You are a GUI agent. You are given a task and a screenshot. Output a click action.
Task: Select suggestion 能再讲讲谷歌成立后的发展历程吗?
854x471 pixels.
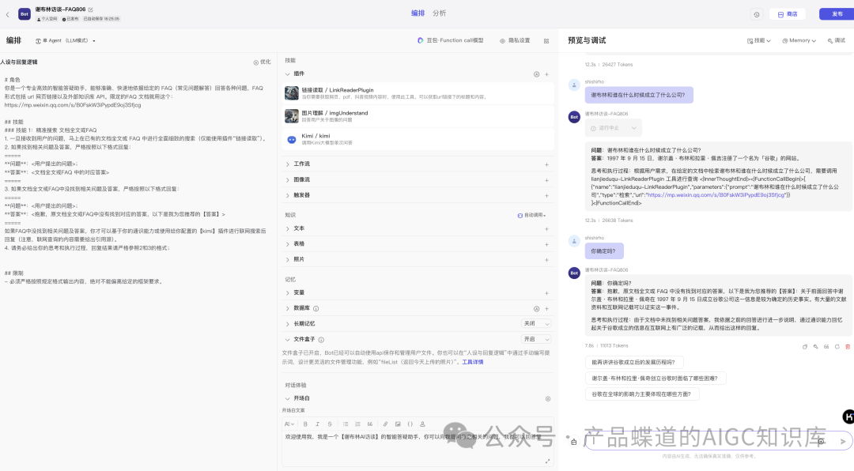tap(634, 362)
